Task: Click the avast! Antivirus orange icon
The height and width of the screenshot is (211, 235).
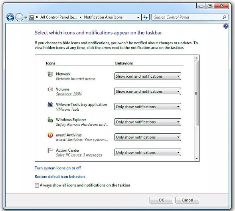Action: tap(50, 135)
